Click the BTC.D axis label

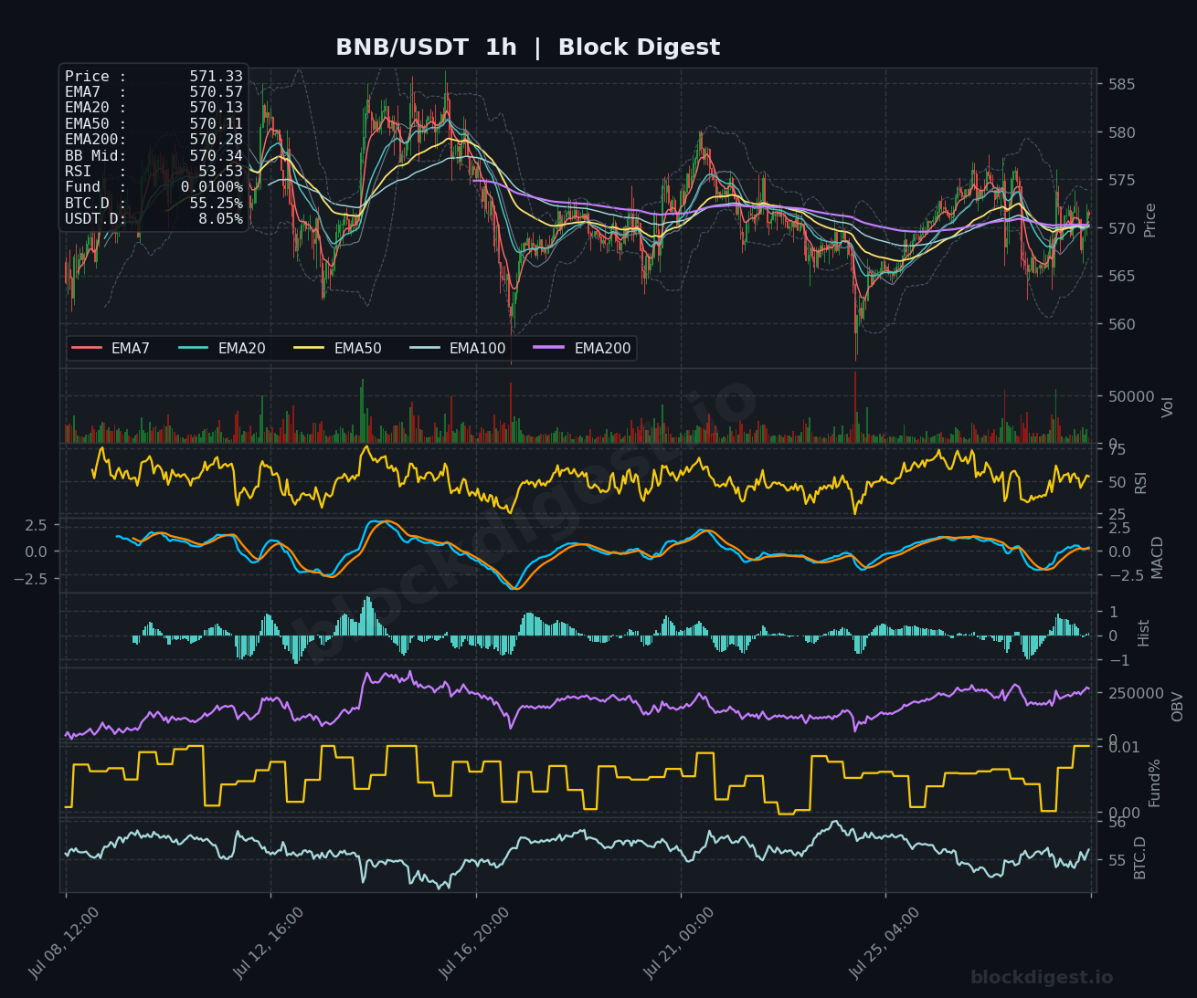[1140, 858]
